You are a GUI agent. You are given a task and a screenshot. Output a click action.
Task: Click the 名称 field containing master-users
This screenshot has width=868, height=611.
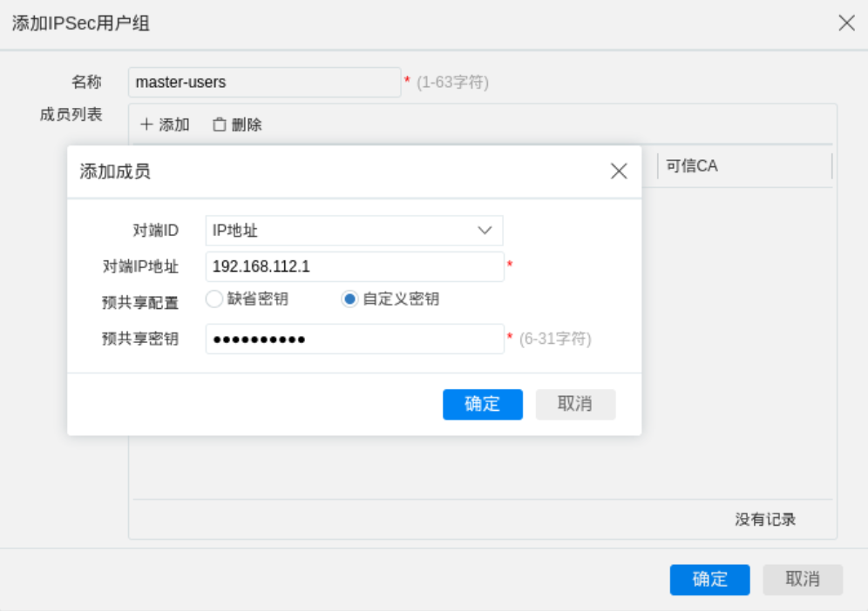coord(263,83)
